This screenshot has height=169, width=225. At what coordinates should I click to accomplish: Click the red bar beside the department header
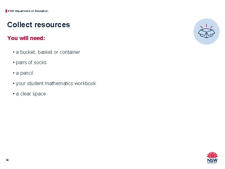tap(6, 11)
